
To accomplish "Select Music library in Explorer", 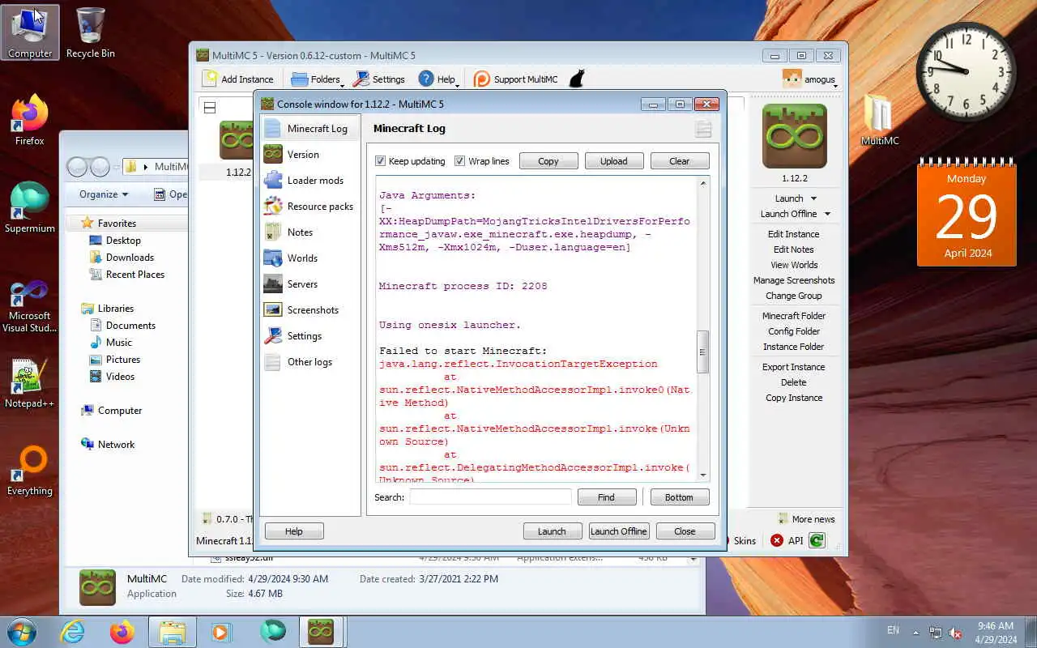I will (x=118, y=343).
